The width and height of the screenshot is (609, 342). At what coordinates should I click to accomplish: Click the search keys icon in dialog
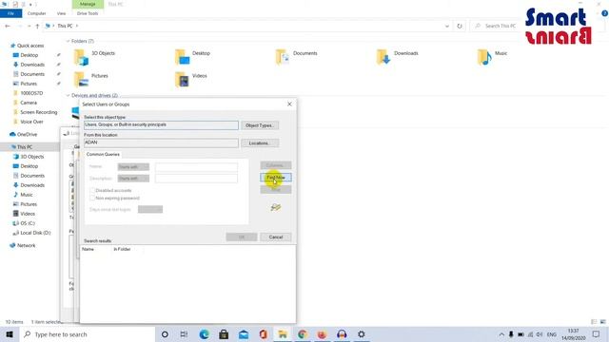coord(275,207)
